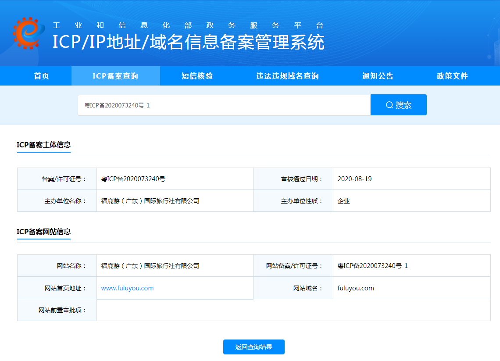Viewport: 500px width, 361px height.
Task: Click the 主办单位性质 value 企业
Action: point(343,200)
